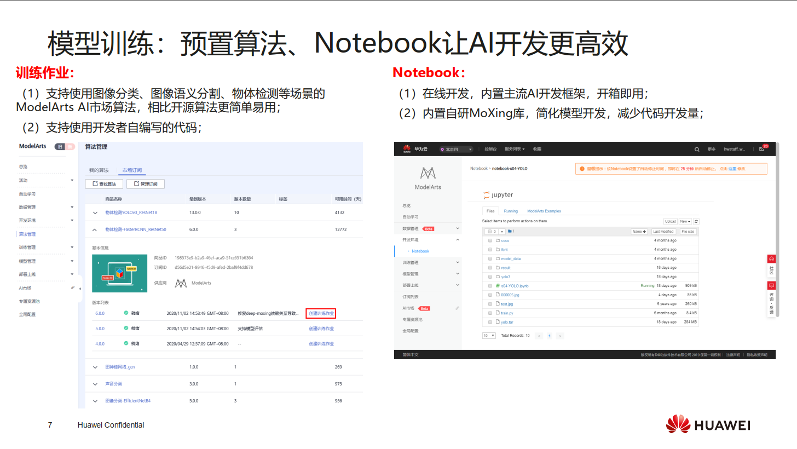Collapse the 物体检测-FasterRCNN_ResNet50 row
797x449 pixels.
[95, 229]
